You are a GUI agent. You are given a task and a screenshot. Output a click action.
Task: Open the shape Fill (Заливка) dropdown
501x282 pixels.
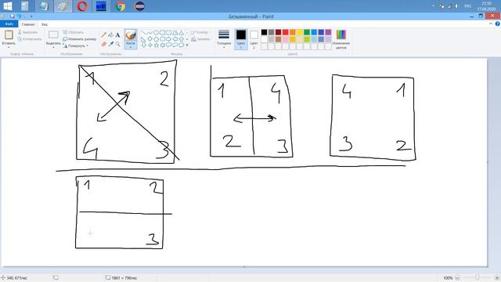[201, 39]
